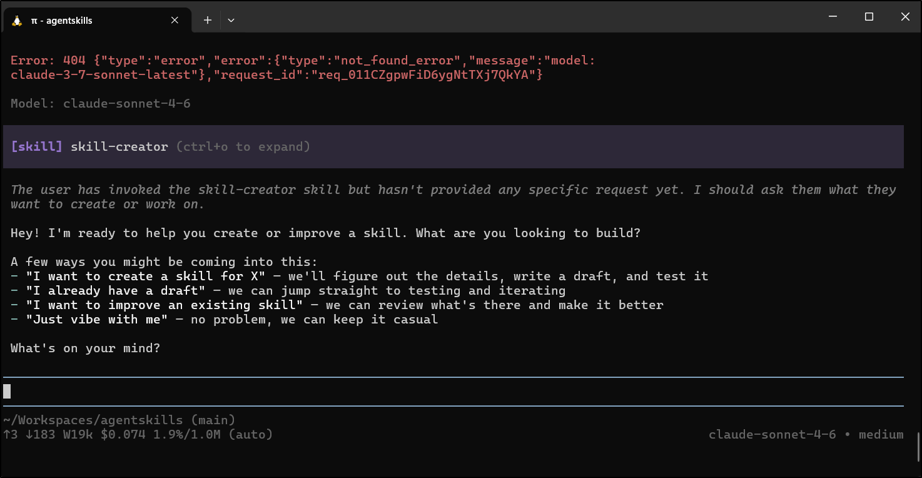The image size is (922, 478).
Task: Select the "π - agentskills" tab title
Action: click(61, 21)
